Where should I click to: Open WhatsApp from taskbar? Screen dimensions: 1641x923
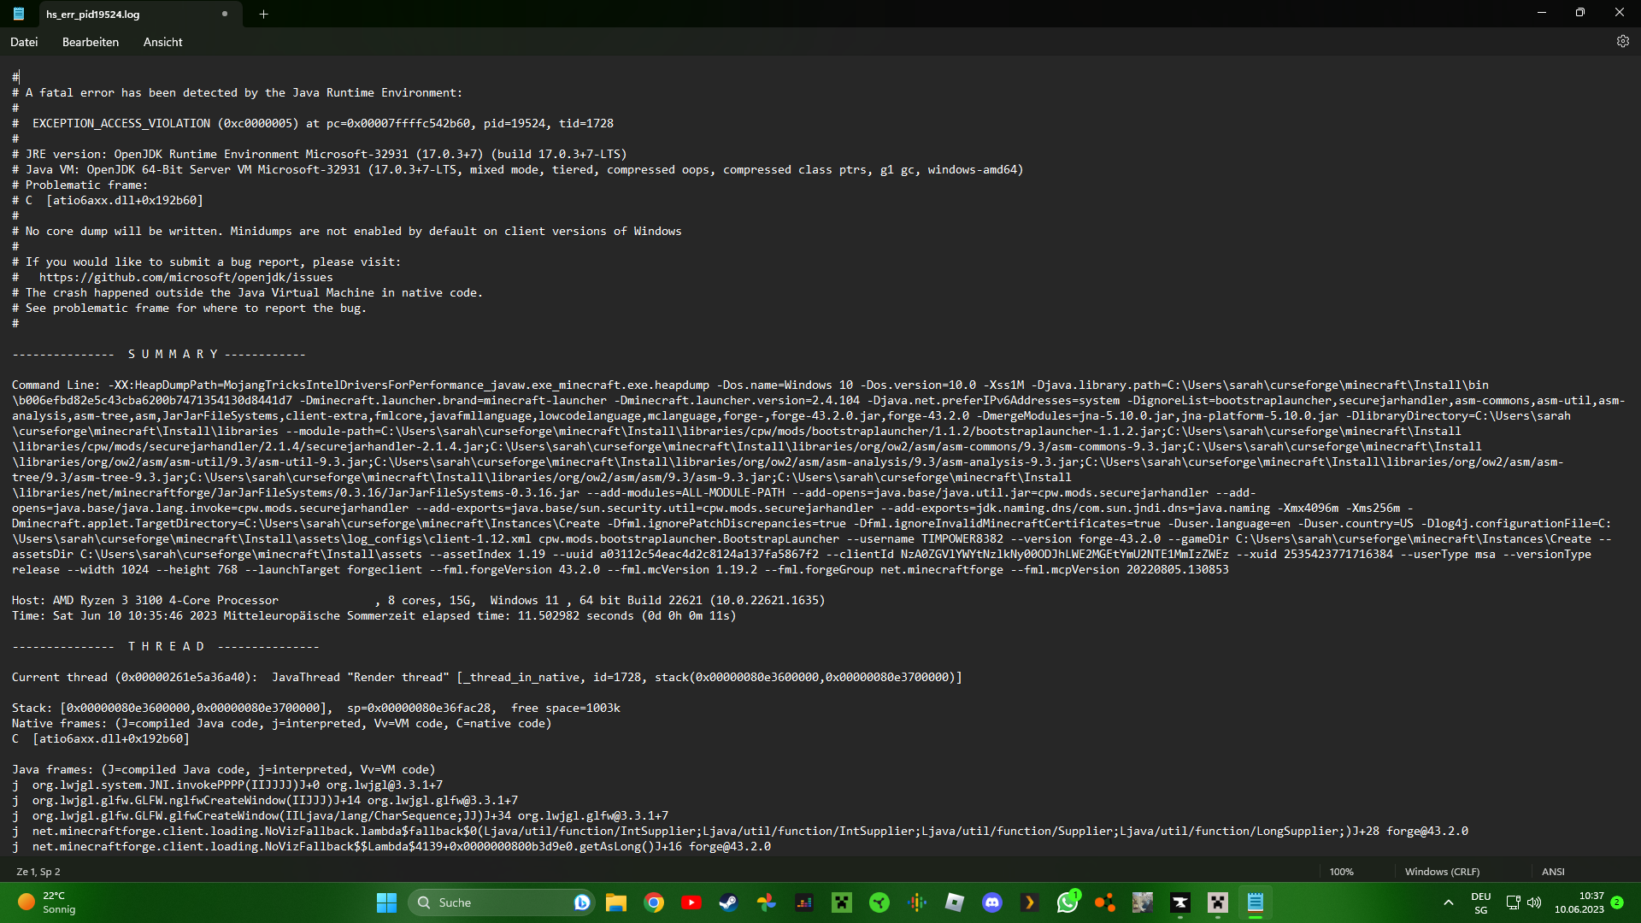coord(1068,902)
